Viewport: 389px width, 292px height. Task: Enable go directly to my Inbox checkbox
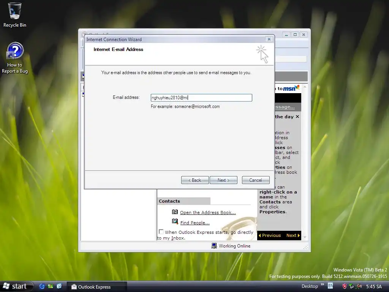point(161,232)
